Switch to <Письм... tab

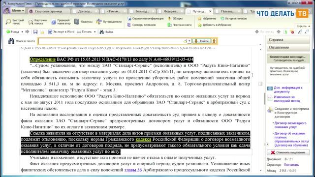click(x=114, y=11)
